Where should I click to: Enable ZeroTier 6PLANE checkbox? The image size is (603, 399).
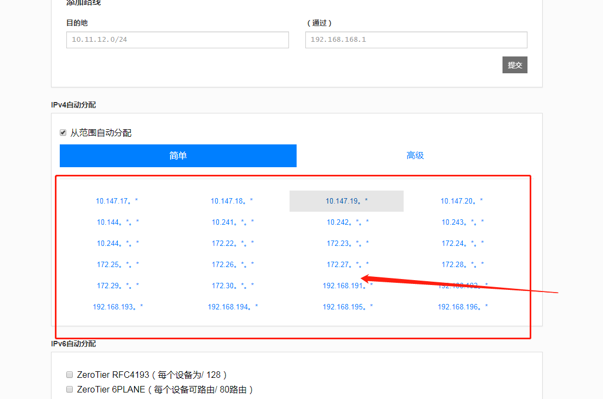click(70, 389)
